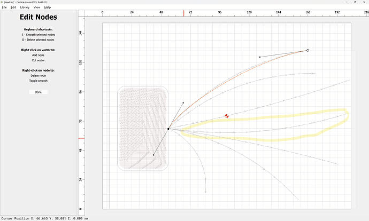Click the Carbide Create app icon in title bar

pos(2,2)
